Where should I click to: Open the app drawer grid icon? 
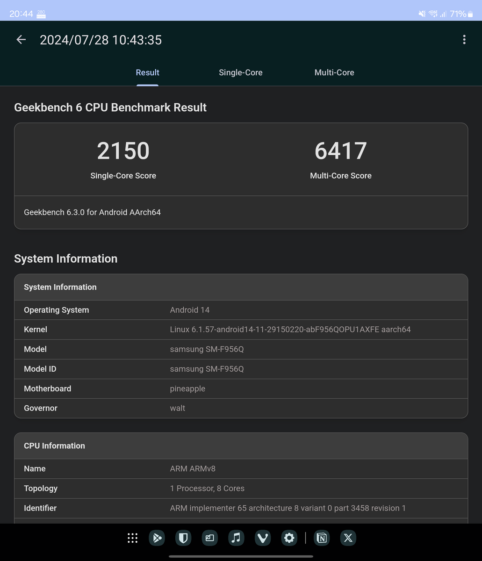pyautogui.click(x=133, y=538)
